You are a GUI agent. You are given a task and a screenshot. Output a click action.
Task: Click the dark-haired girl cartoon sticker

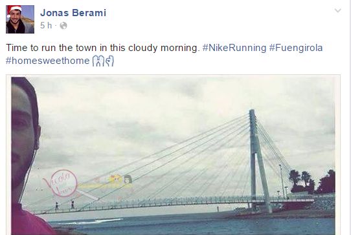pyautogui.click(x=128, y=179)
